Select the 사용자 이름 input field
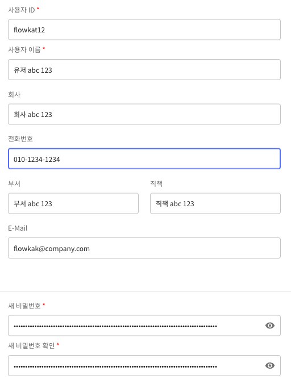Screen dimensions: 291x392 pyautogui.click(x=144, y=70)
